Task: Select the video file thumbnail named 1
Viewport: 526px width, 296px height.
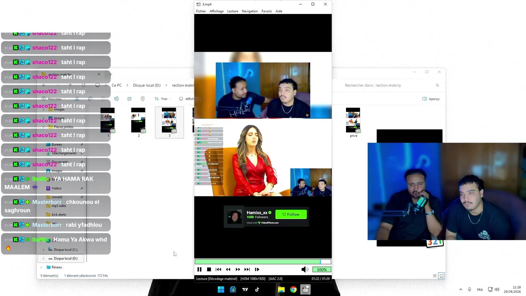Action: point(108,122)
